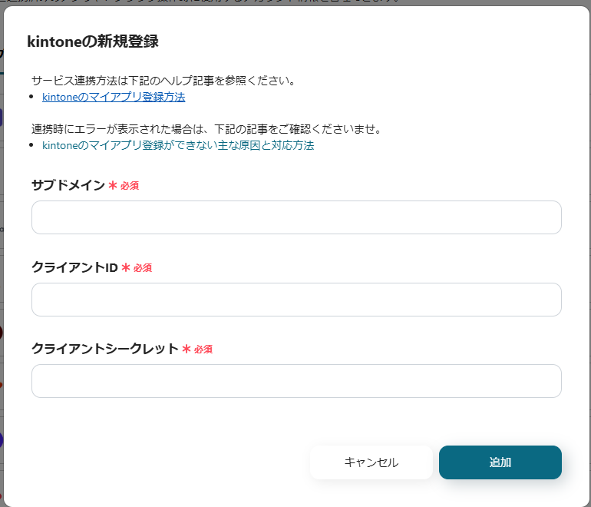The height and width of the screenshot is (507, 591).
Task: Focus the サブドメイン input field
Action: click(296, 217)
